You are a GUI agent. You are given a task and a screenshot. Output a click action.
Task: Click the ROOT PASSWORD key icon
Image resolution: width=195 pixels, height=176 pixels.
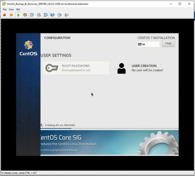click(x=52, y=68)
